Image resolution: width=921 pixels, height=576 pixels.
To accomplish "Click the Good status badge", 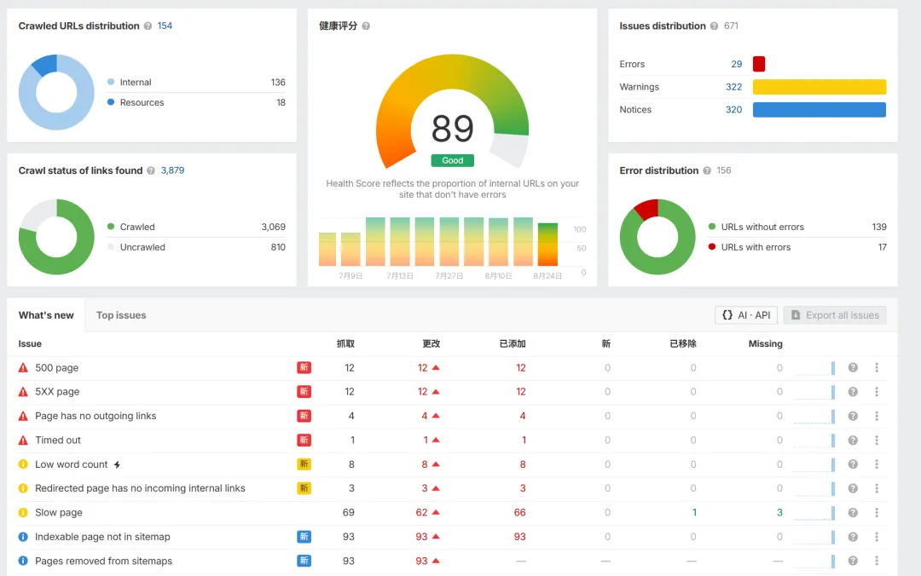I will pos(452,160).
